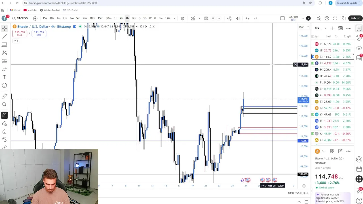This screenshot has width=363, height=204.
Task: Open chart time zone settings 18:08:56 UTC-4
Action: 298,193
